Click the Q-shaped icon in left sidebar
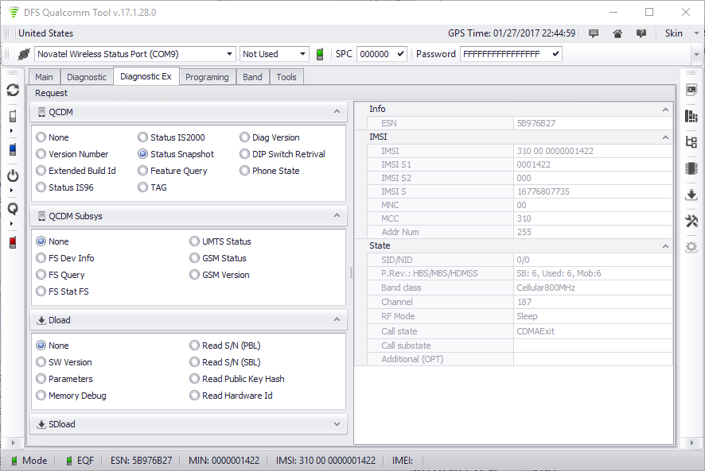The image size is (705, 471). [13, 209]
